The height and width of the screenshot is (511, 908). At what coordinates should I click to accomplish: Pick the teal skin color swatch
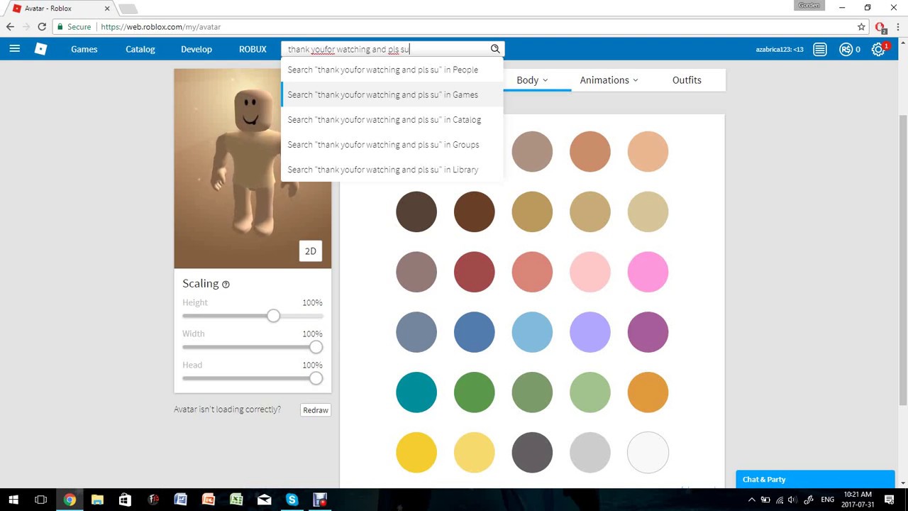416,392
